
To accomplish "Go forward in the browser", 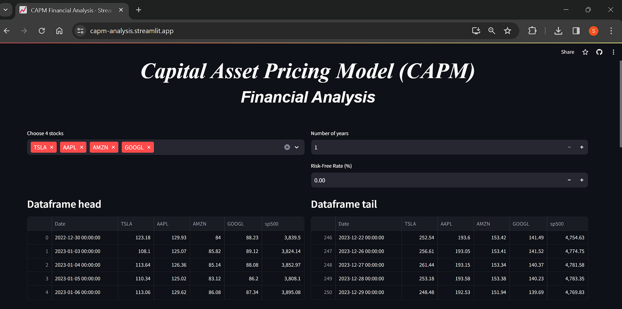I will tap(24, 31).
